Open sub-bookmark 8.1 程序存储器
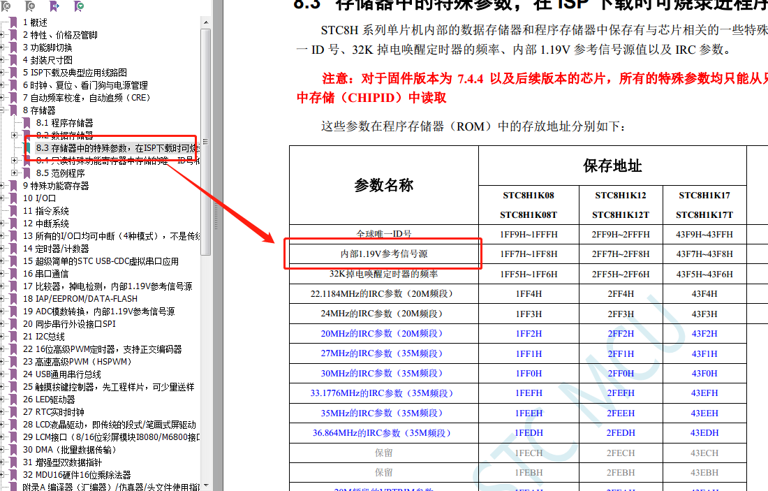Viewport: 768px width, 491px height. [x=64, y=123]
